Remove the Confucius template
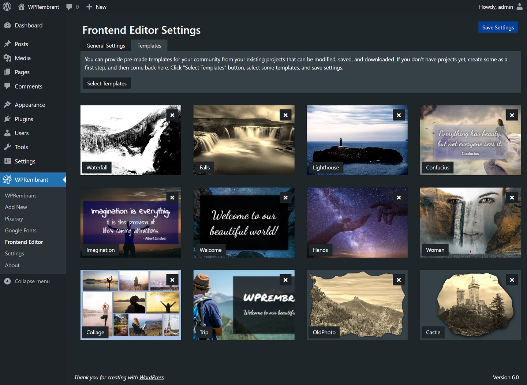527x385 pixels. coord(512,115)
